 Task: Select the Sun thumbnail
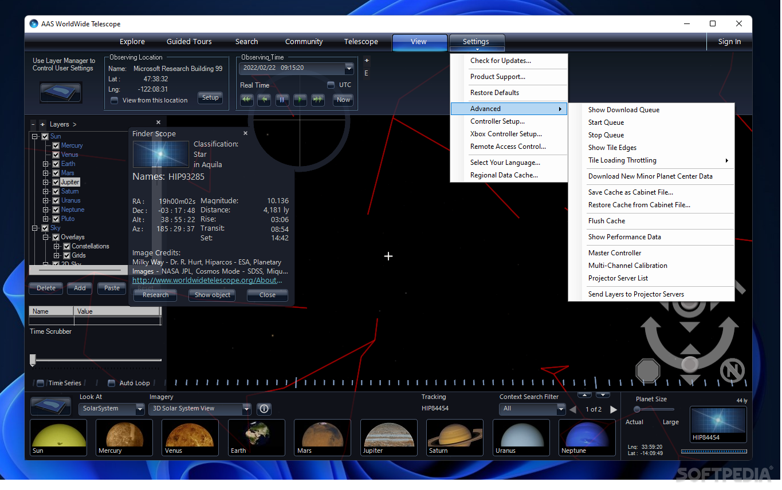click(58, 437)
